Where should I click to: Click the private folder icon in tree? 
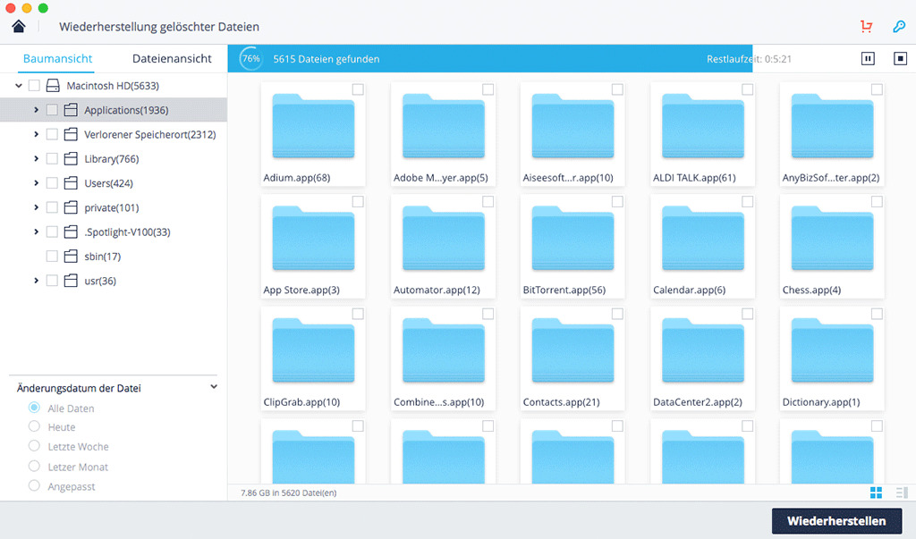pos(71,207)
